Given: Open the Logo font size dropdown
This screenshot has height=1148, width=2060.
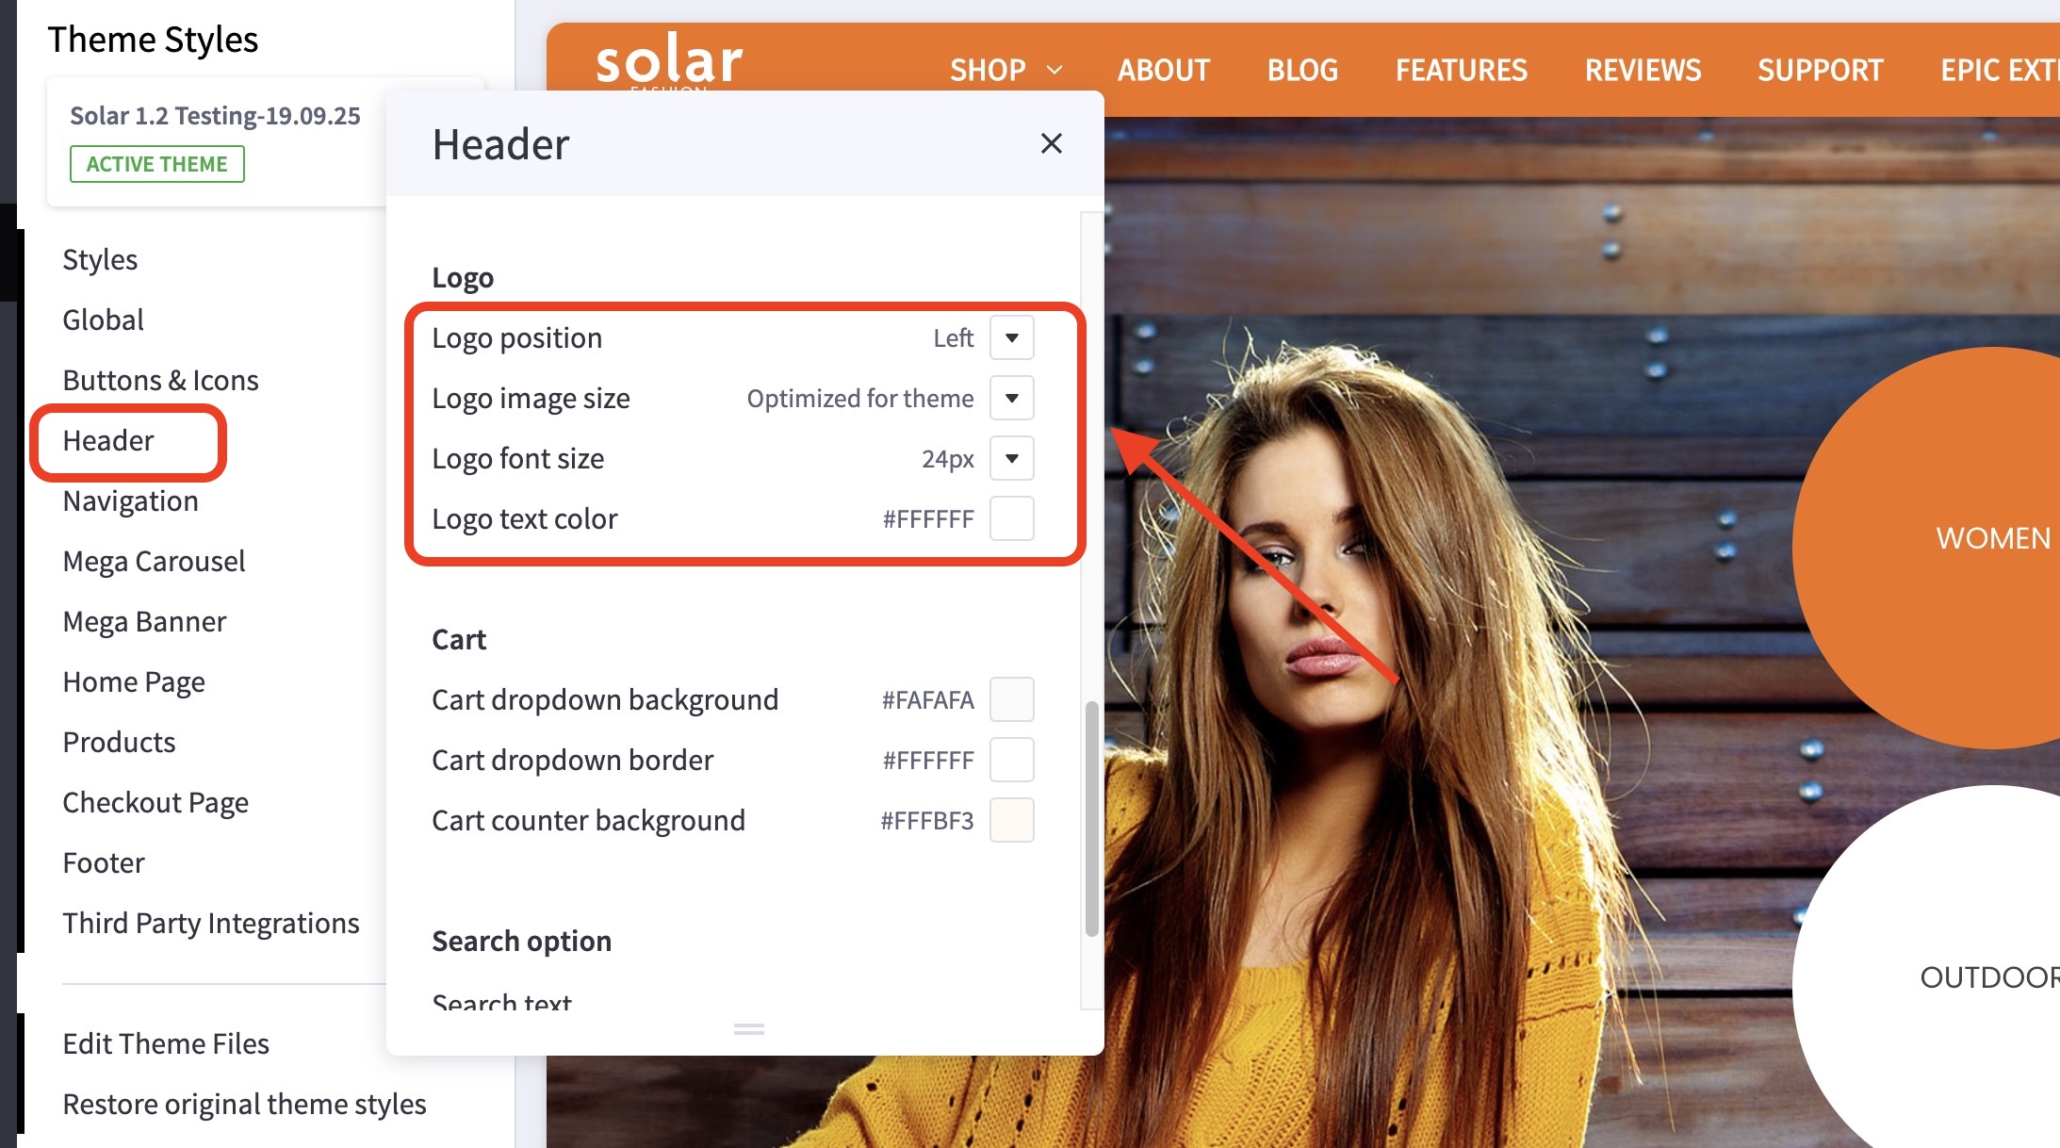Looking at the screenshot, I should point(1011,458).
